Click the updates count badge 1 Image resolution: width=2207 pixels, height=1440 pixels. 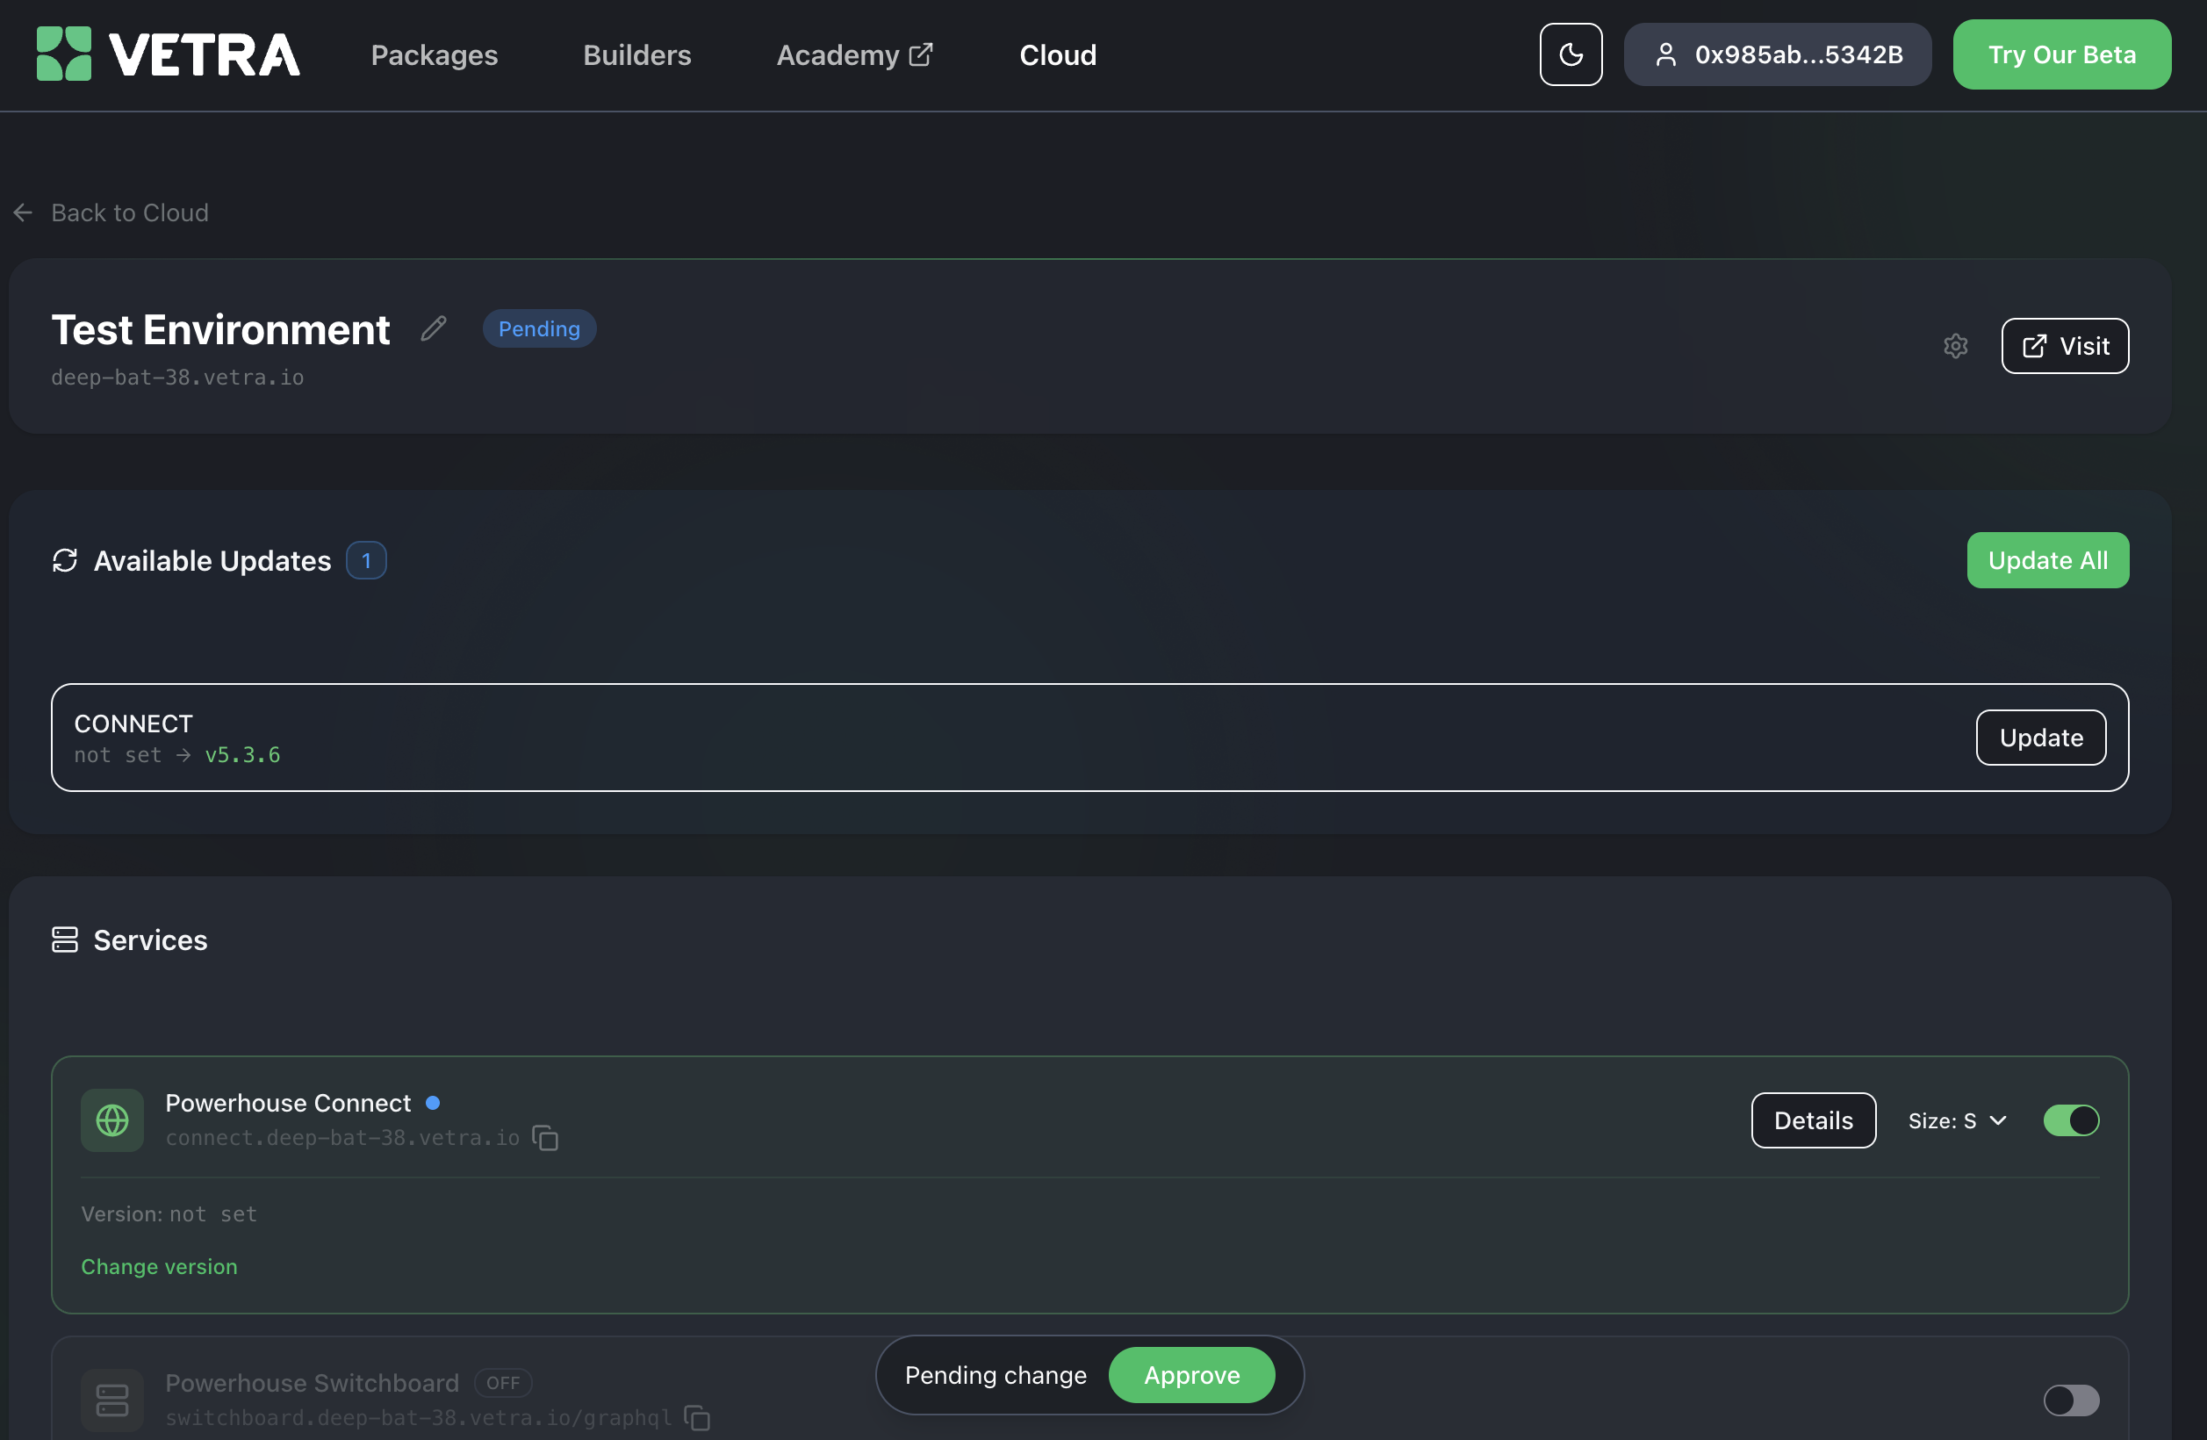pos(366,560)
